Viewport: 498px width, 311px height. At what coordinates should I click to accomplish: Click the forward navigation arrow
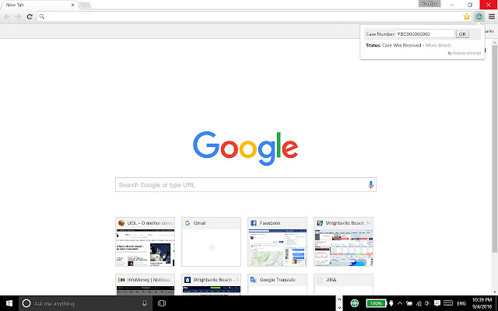tap(18, 16)
